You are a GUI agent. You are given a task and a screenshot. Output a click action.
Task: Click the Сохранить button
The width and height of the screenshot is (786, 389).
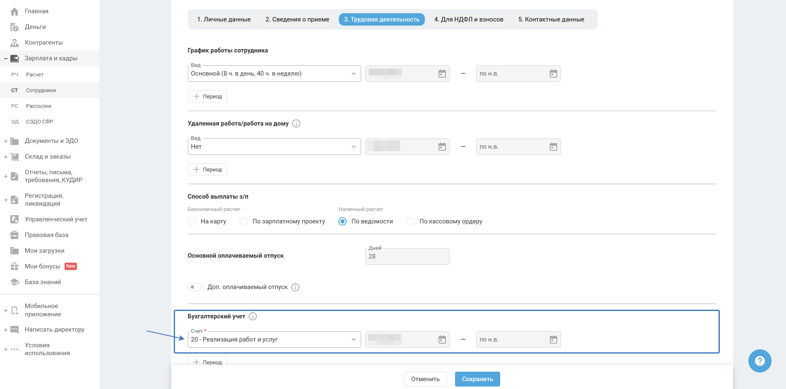click(x=477, y=379)
